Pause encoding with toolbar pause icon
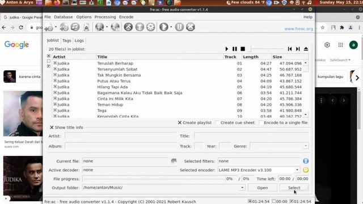Screen dimensions: 363x204 tap(179, 27)
